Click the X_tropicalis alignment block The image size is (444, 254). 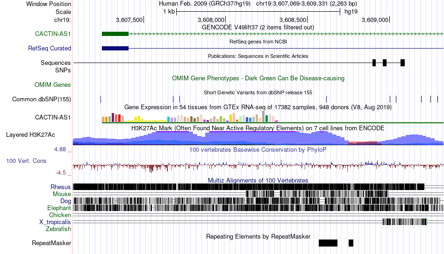[x=405, y=222]
